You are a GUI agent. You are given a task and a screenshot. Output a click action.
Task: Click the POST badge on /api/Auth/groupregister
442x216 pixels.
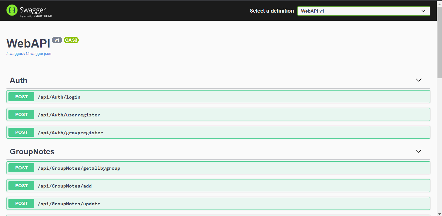click(x=21, y=132)
